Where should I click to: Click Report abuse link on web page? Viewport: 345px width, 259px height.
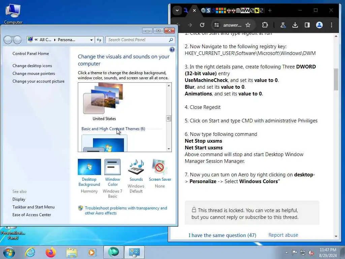click(283, 235)
